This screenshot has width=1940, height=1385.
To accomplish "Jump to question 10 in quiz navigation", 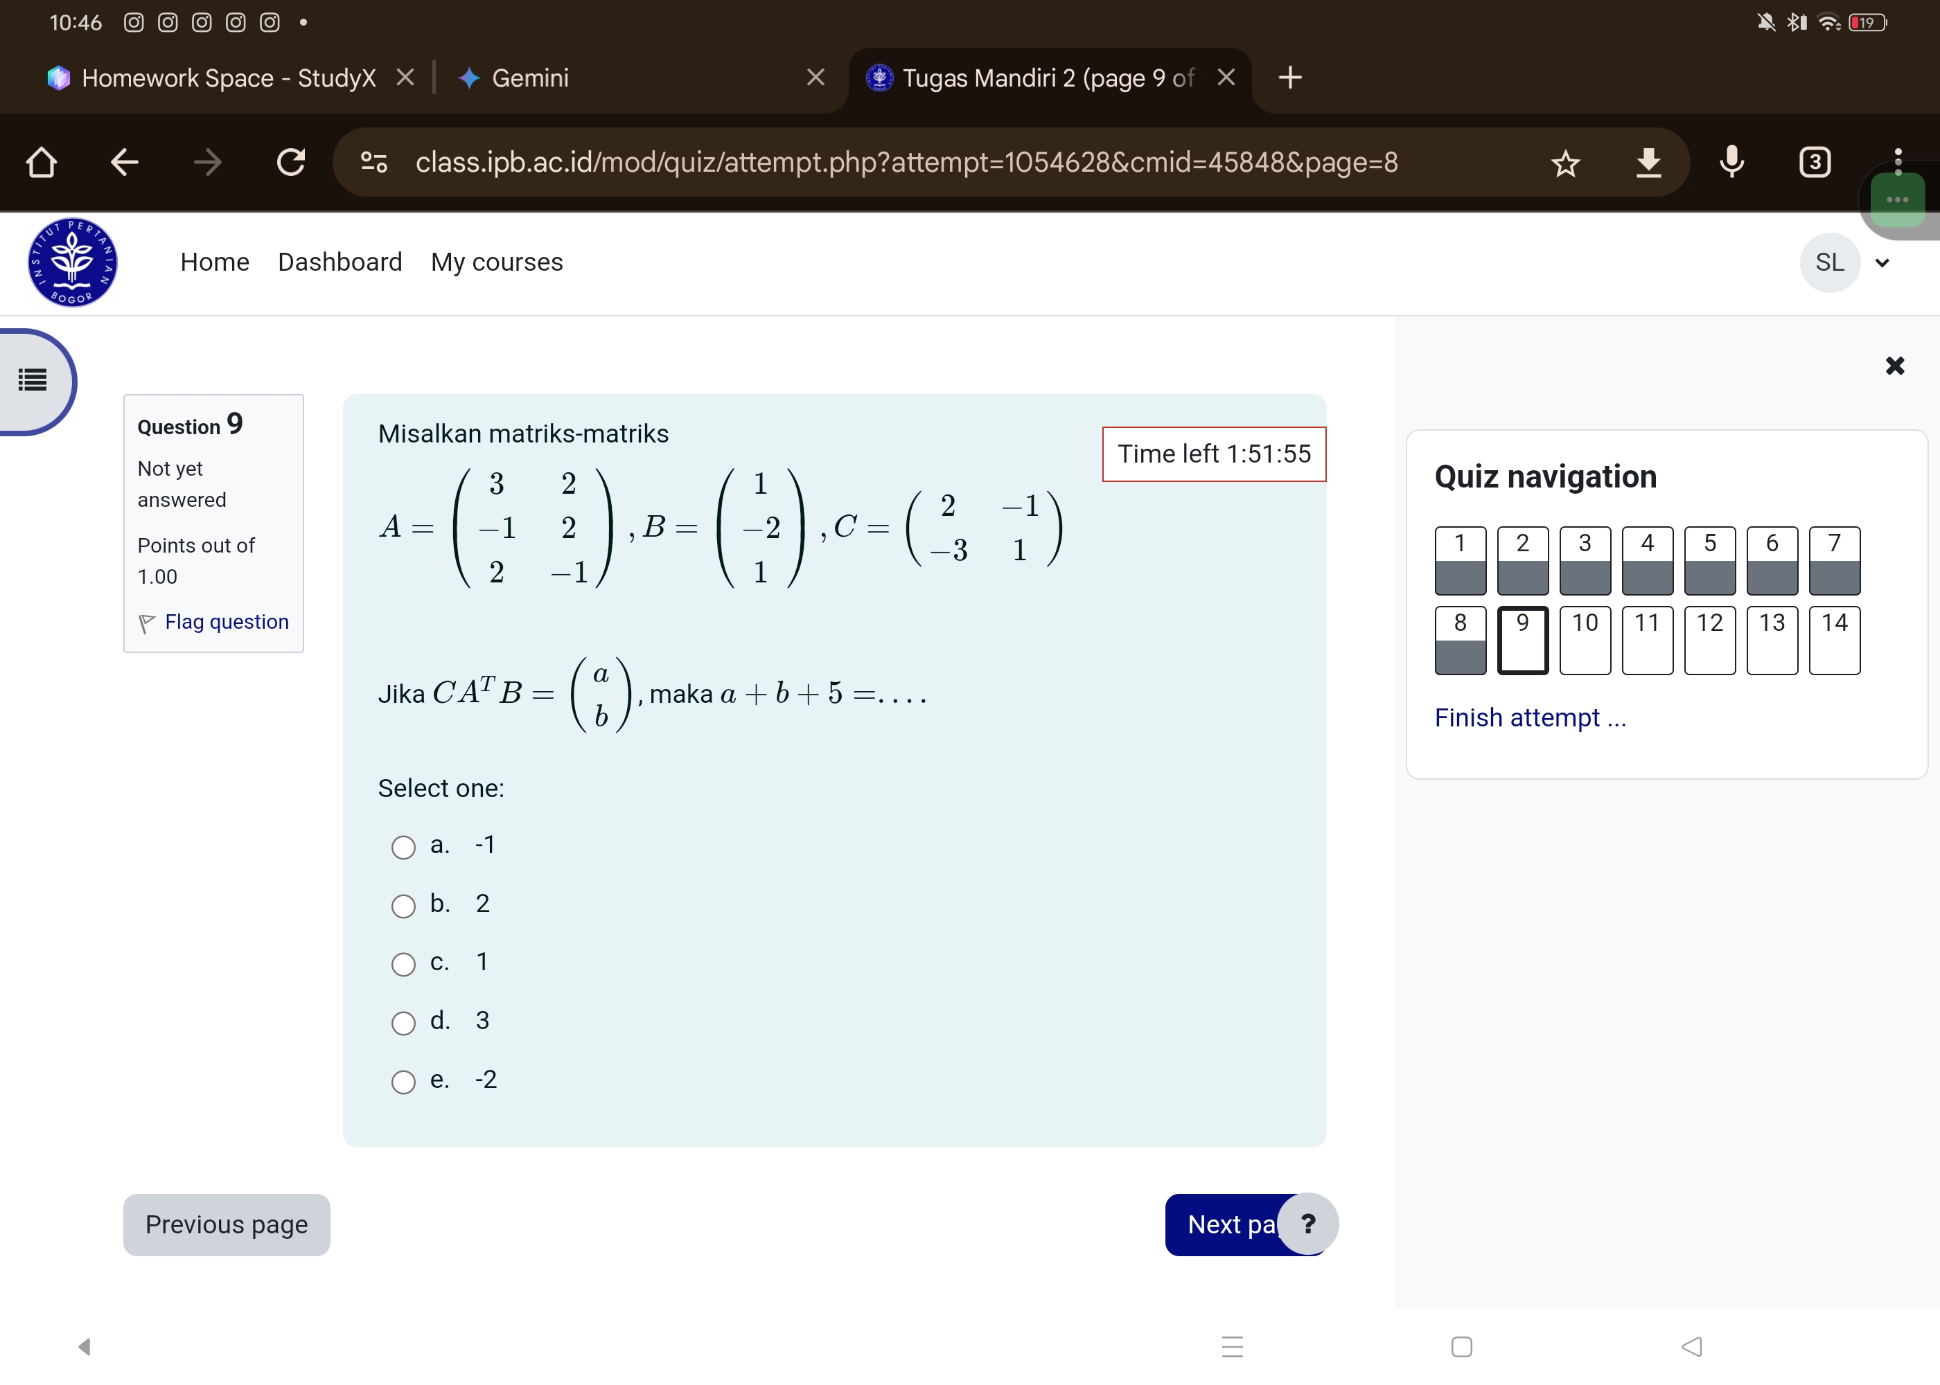I will click(x=1585, y=641).
